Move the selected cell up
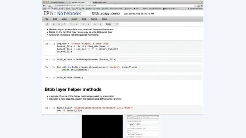 pos(71,24)
